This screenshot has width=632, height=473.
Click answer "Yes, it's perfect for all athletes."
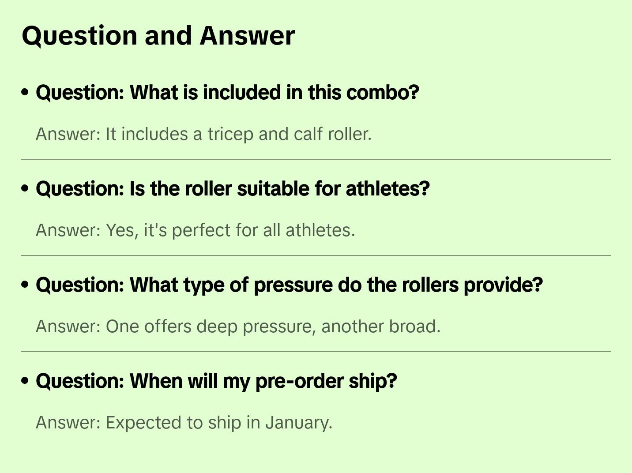[195, 230]
